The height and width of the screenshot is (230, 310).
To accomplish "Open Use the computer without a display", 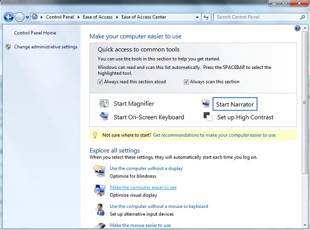I will coord(146,168).
